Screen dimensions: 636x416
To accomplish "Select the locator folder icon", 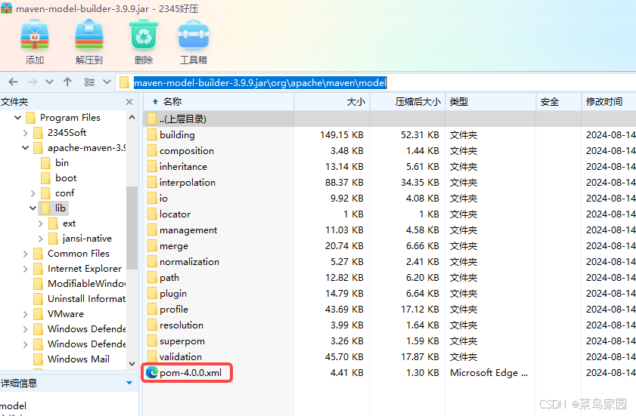I will point(152,214).
